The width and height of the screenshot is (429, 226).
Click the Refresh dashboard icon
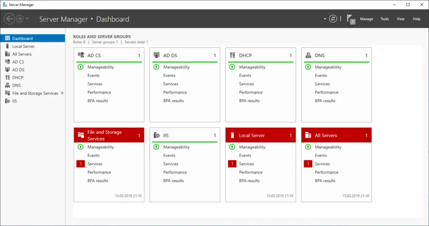(333, 19)
